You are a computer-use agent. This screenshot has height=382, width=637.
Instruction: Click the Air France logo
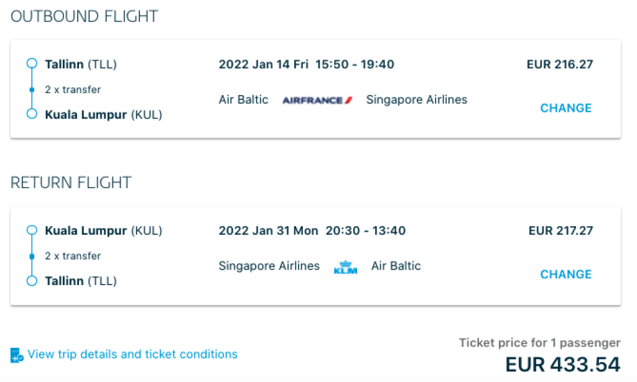coord(317,100)
